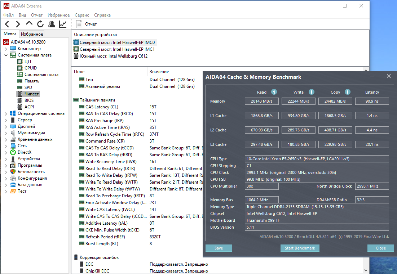Click the Отчёт report toolbar button
Screen dimensions: 397x274
(86, 24)
